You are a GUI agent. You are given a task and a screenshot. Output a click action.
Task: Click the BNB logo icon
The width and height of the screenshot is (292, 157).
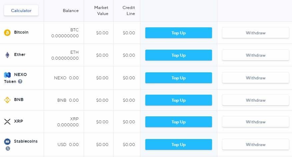point(7,100)
